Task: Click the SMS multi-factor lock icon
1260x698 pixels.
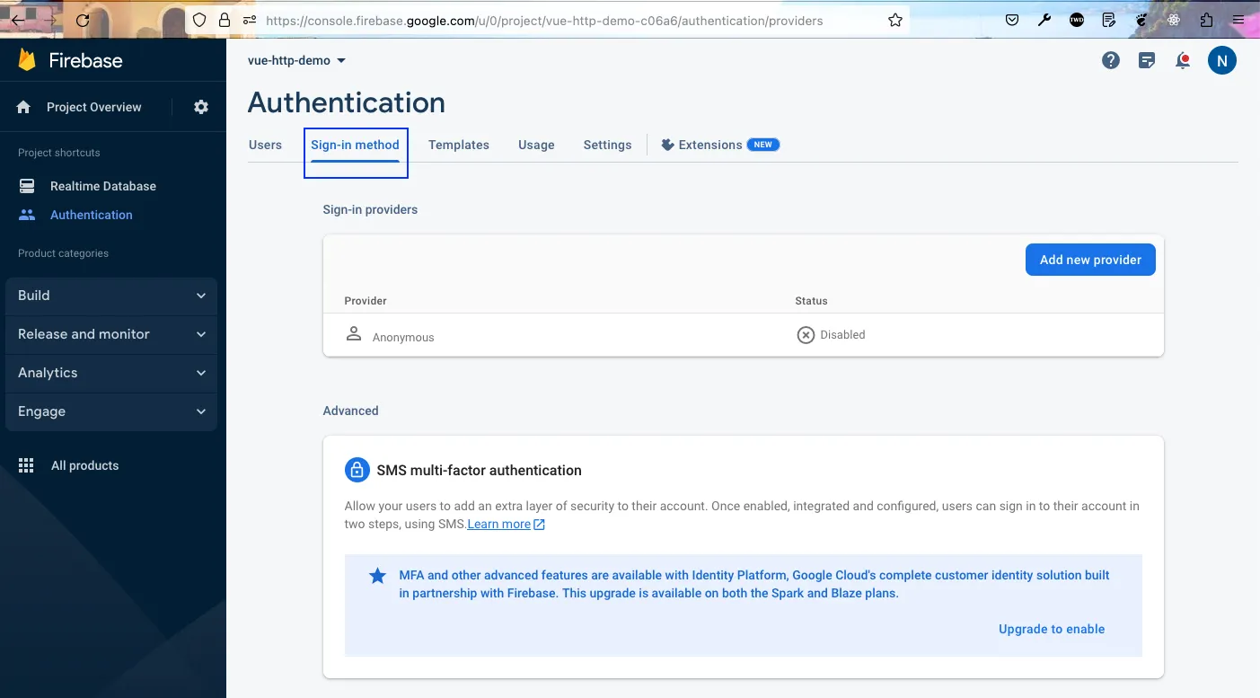Action: pos(357,470)
